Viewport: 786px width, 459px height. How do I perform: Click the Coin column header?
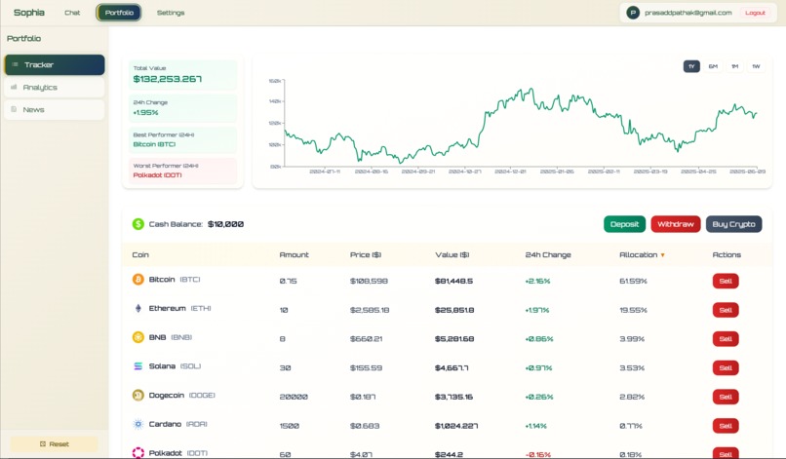pos(140,254)
